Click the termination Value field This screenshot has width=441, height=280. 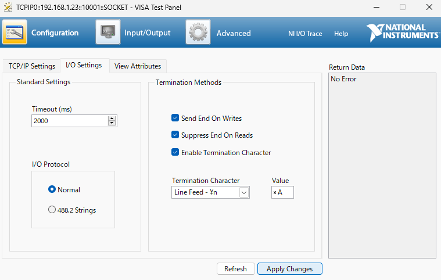282,192
